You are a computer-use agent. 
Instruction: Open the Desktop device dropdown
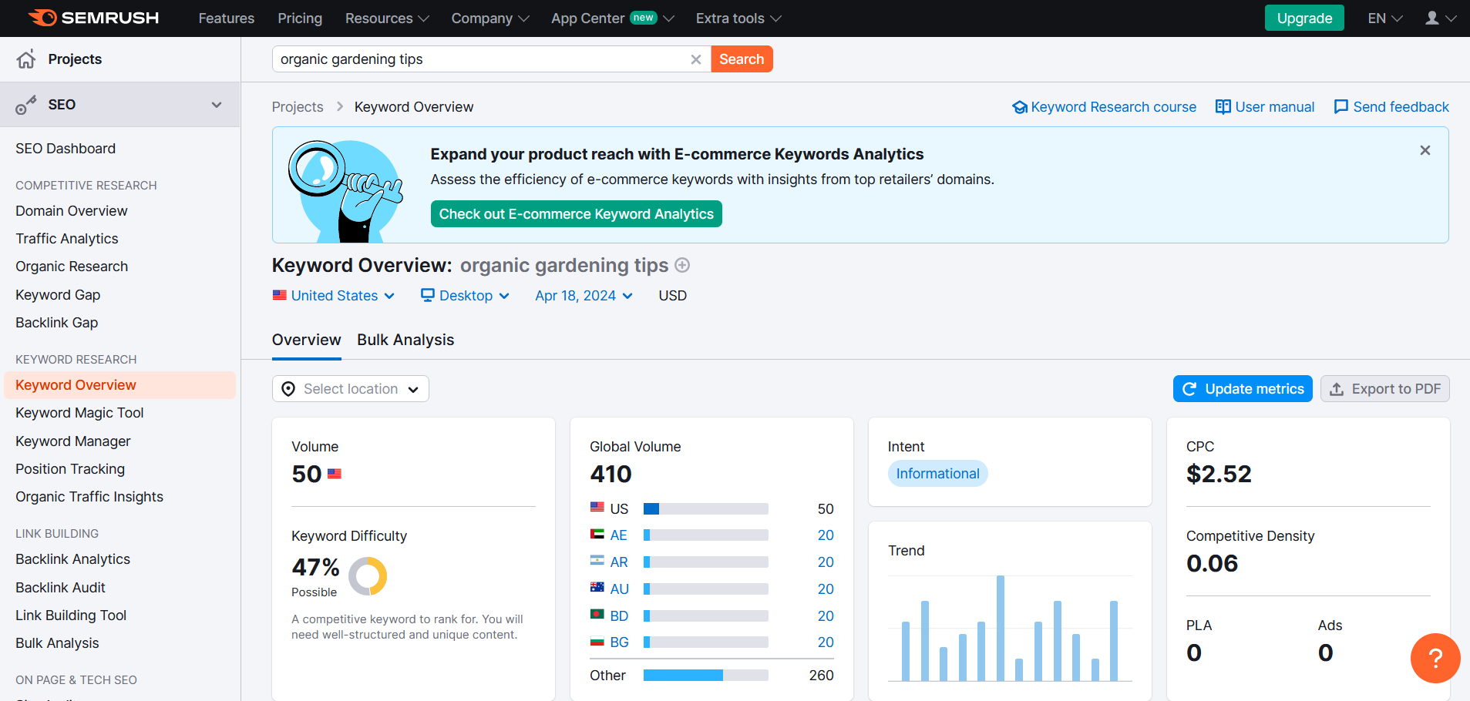(465, 296)
